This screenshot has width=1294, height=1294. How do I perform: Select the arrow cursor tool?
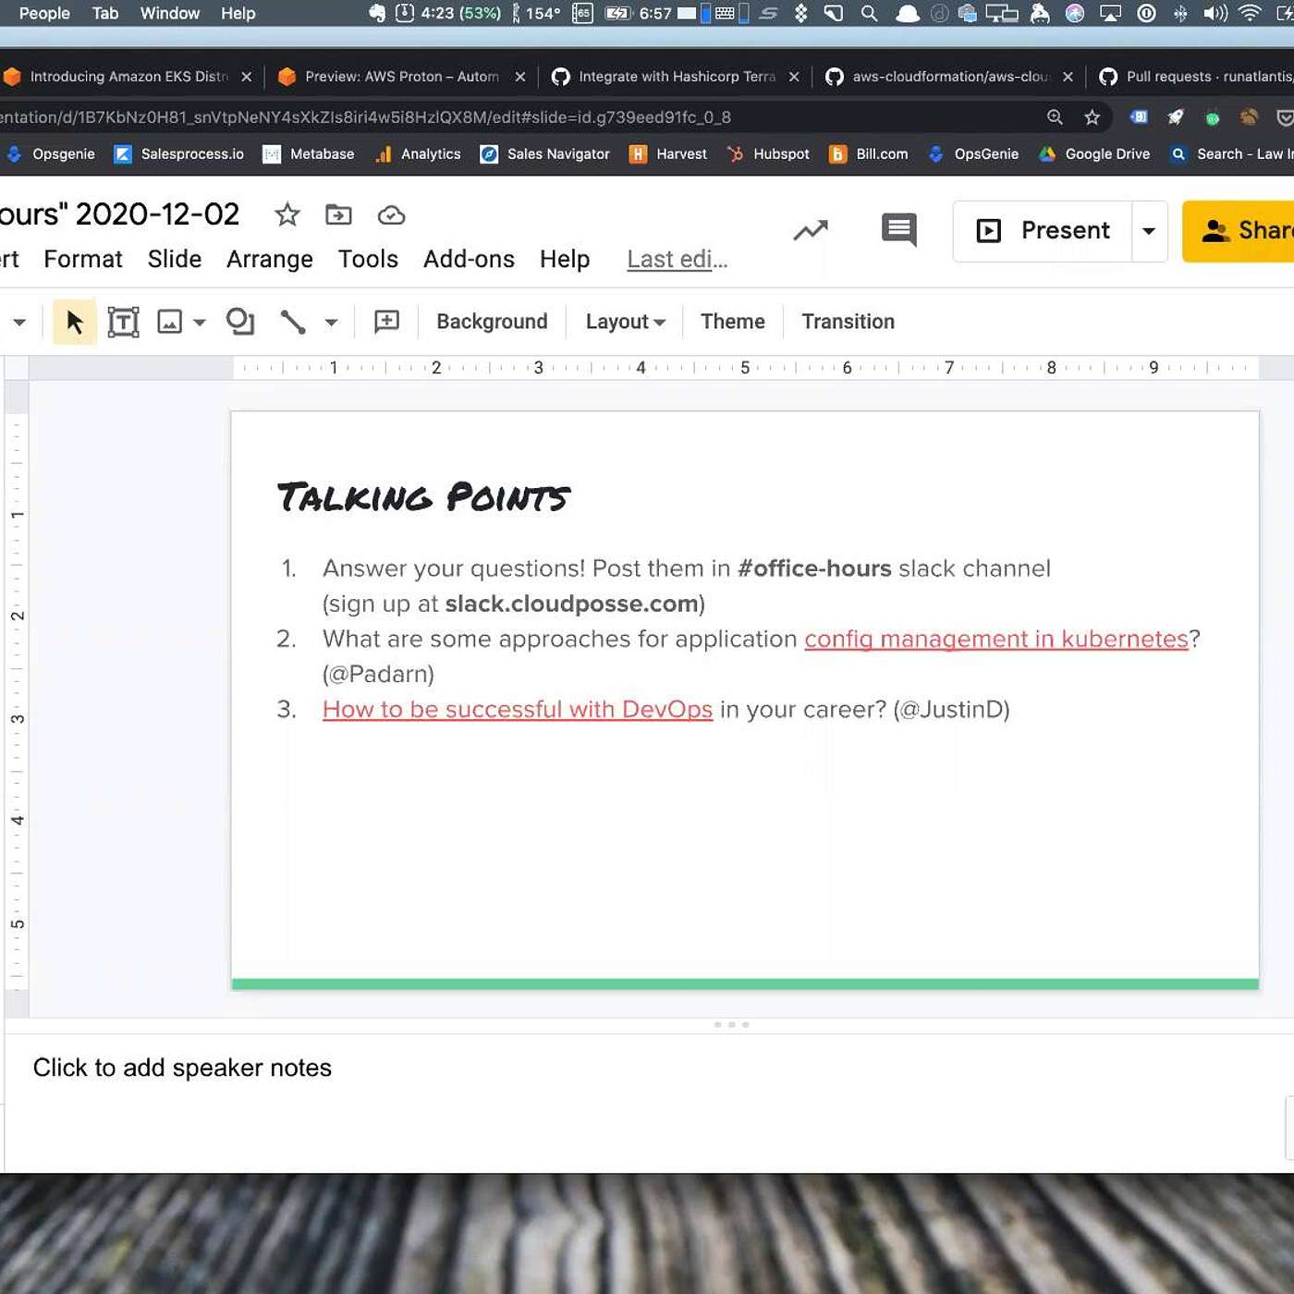(x=75, y=322)
